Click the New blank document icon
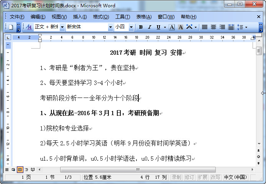Image resolution: width=266 pixels, height=184 pixels. [x=11, y=27]
